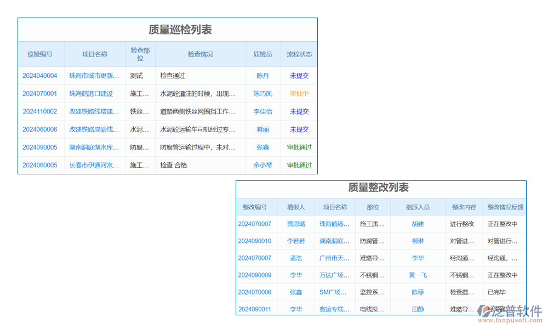Image resolution: width=548 pixels, height=329 pixels.
Task: Open the 长春市伊通河水 project link
Action: pos(94,165)
